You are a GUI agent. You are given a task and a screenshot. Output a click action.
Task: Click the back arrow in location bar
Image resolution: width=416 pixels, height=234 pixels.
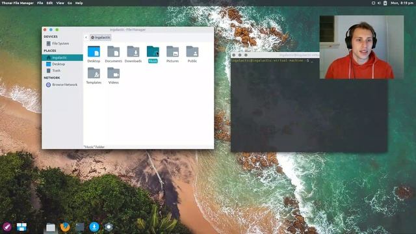coord(86,38)
